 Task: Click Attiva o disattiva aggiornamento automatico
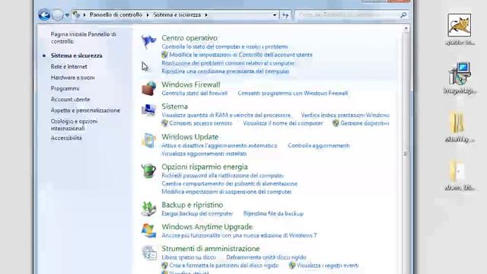tap(219, 145)
